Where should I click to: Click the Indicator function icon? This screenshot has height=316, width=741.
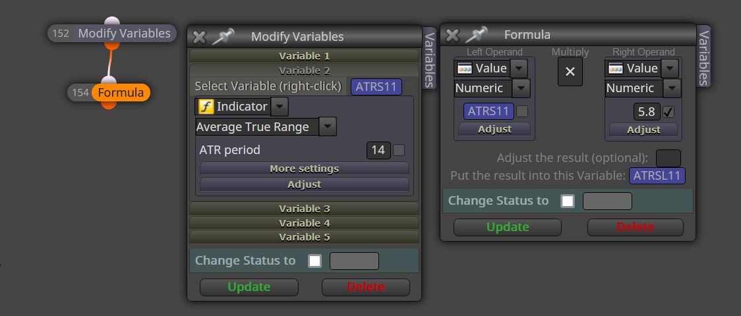tap(205, 107)
